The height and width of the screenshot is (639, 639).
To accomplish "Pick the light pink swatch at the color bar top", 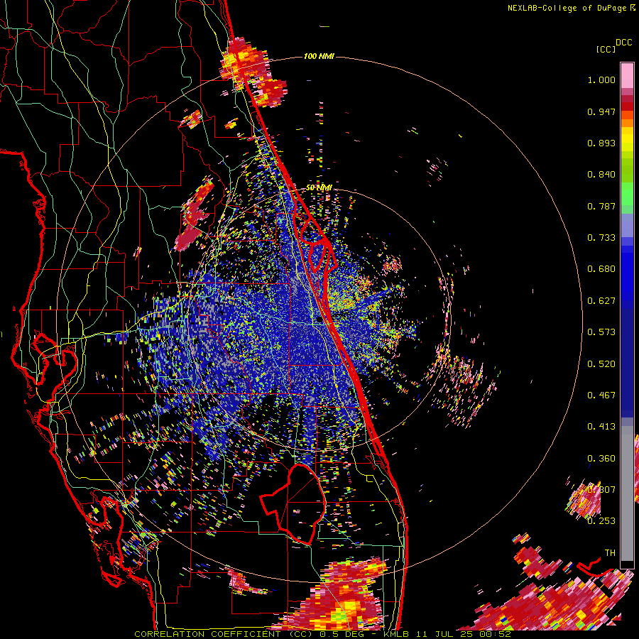I will (x=627, y=75).
